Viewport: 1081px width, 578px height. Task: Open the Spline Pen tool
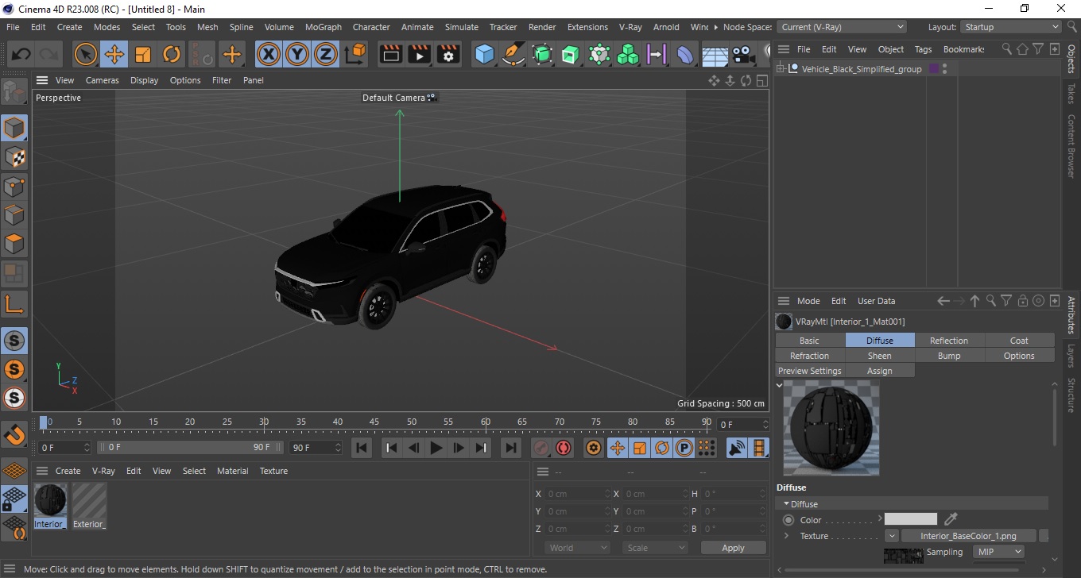[513, 55]
